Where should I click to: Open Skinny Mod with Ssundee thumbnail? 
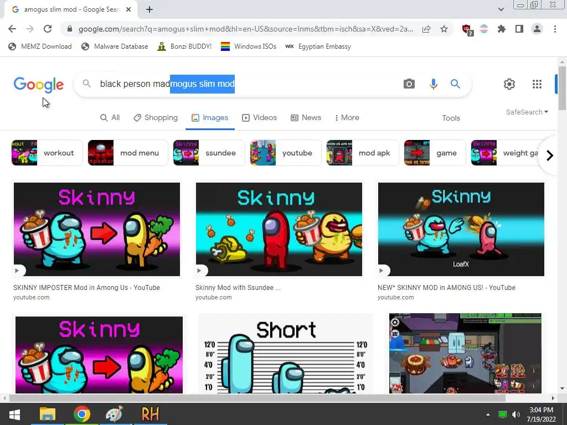point(279,229)
